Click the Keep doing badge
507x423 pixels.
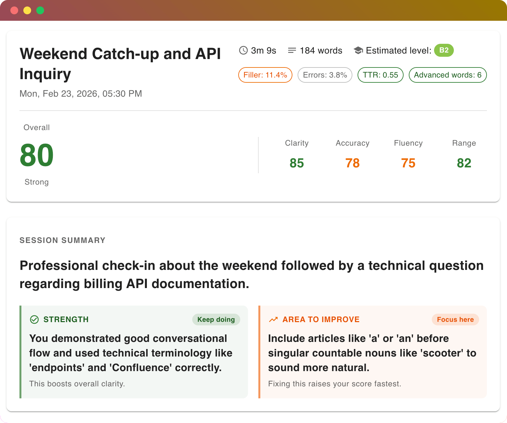[x=216, y=320]
